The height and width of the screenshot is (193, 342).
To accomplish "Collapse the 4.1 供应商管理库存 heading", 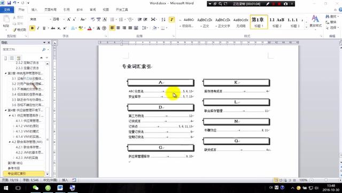I will pyautogui.click(x=10, y=115).
